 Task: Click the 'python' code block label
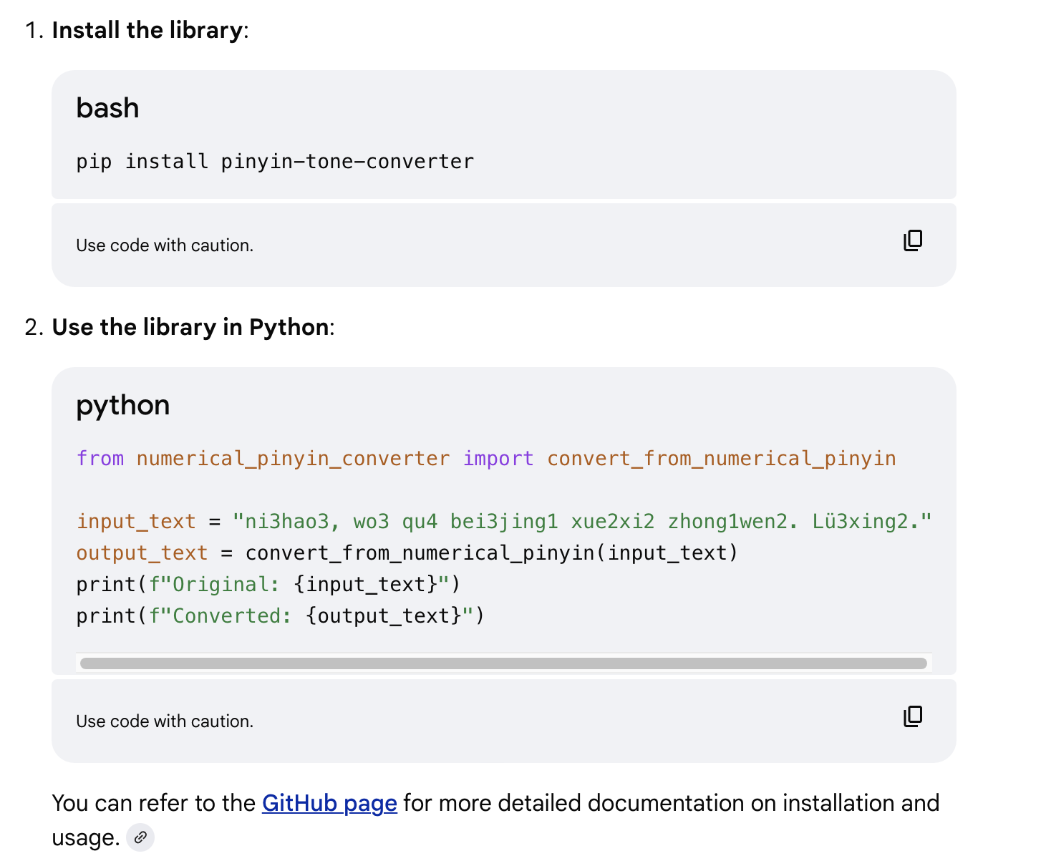pyautogui.click(x=122, y=405)
